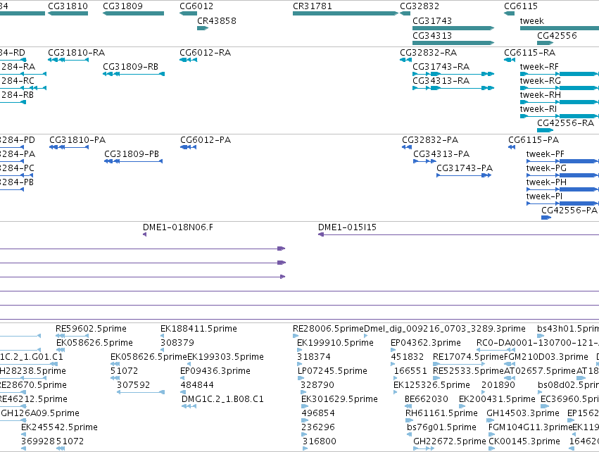Select the CR43858 gene feature
The height and width of the screenshot is (452, 599).
(203, 28)
